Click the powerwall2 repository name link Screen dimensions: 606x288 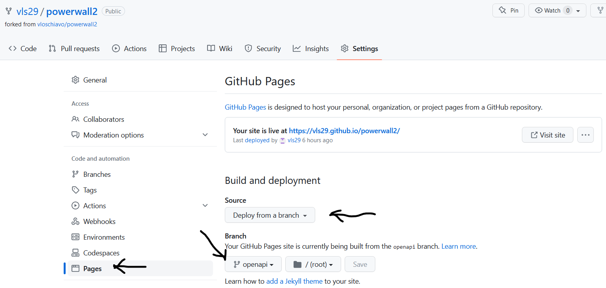[x=72, y=11]
